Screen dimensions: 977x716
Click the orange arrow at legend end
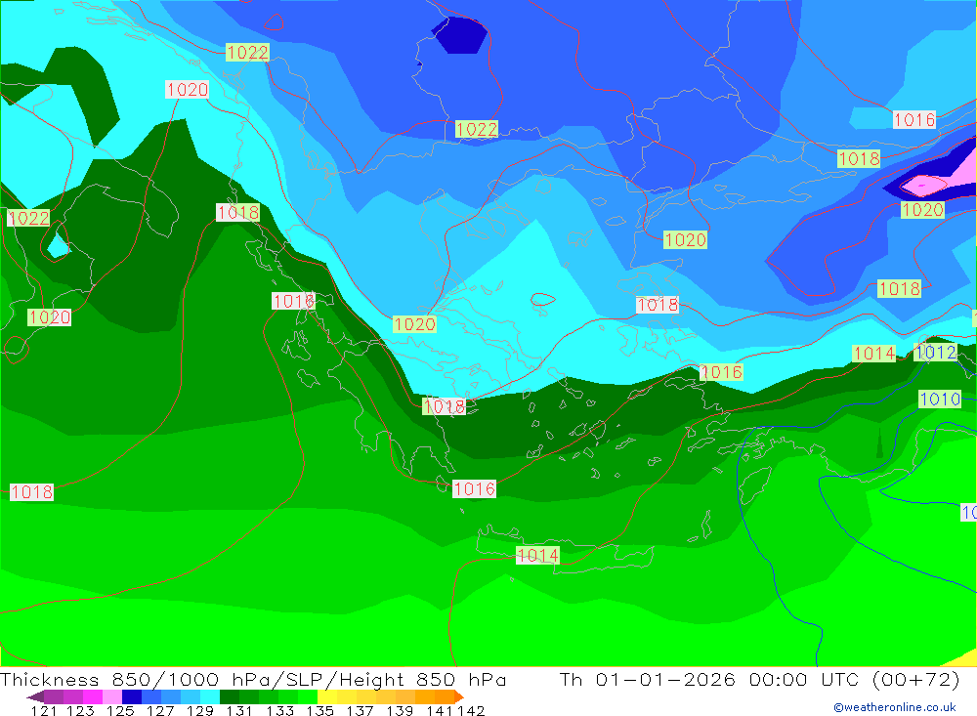click(x=459, y=696)
